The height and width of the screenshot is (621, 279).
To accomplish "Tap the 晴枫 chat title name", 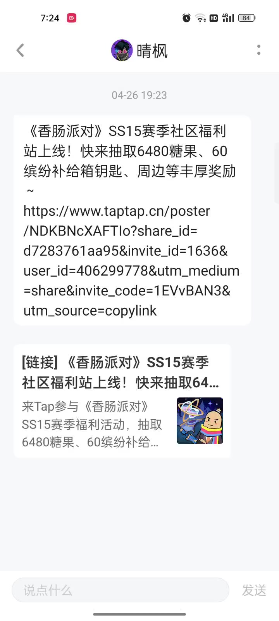I will (152, 51).
